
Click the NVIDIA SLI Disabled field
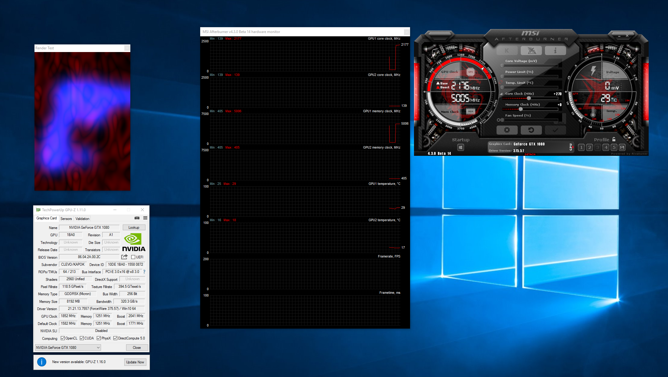[x=102, y=331]
